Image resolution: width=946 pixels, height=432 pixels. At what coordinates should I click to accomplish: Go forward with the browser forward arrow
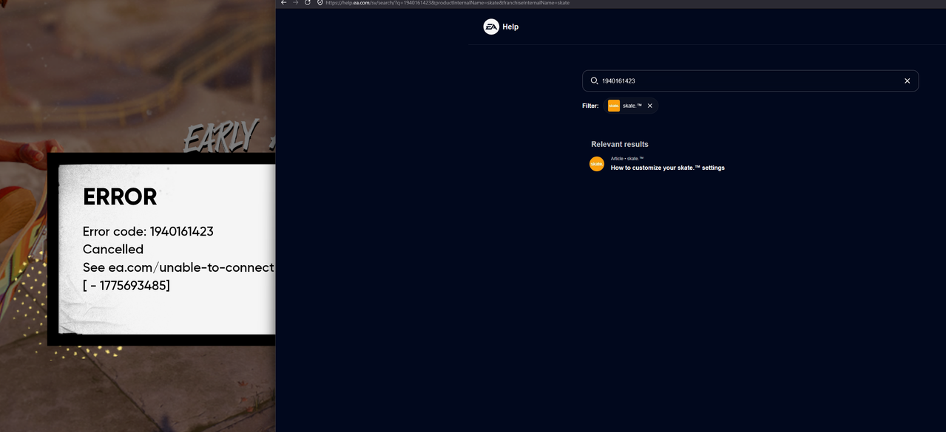pos(296,3)
